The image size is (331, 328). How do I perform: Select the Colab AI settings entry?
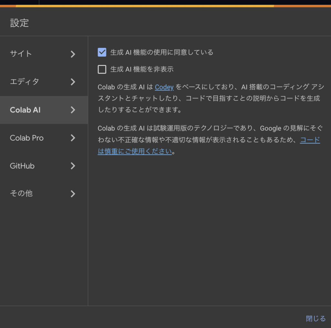(25, 110)
